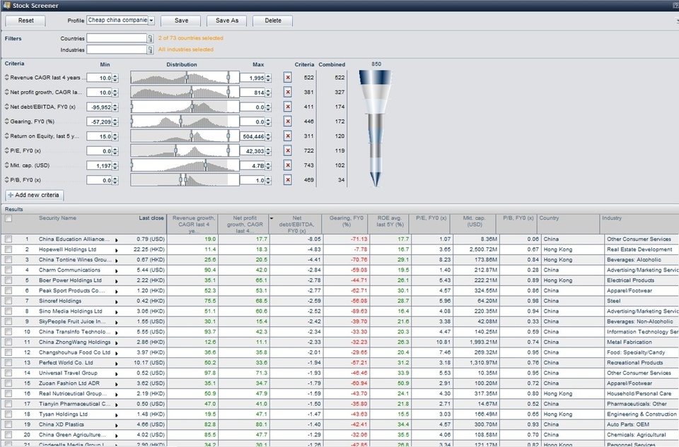
Task: Adjust Return on Equity Min 15.0 stepper
Action: pos(115,136)
